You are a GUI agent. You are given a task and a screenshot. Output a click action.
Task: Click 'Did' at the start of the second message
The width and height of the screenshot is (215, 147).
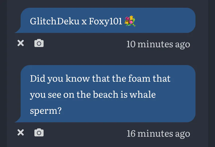click(x=38, y=78)
